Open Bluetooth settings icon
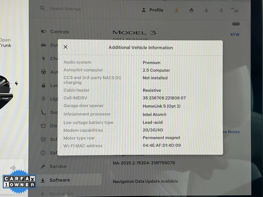263x197 pixels. [221, 11]
